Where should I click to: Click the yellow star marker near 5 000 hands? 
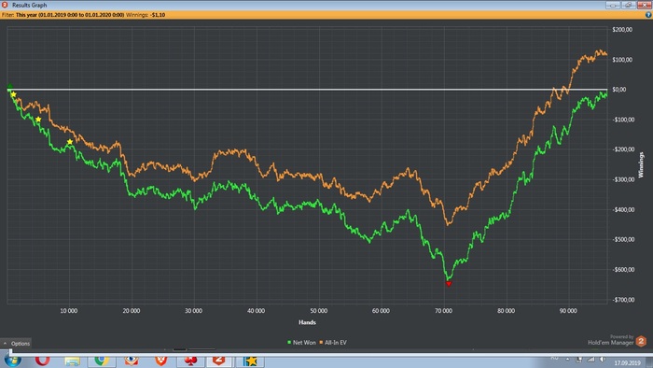click(38, 120)
